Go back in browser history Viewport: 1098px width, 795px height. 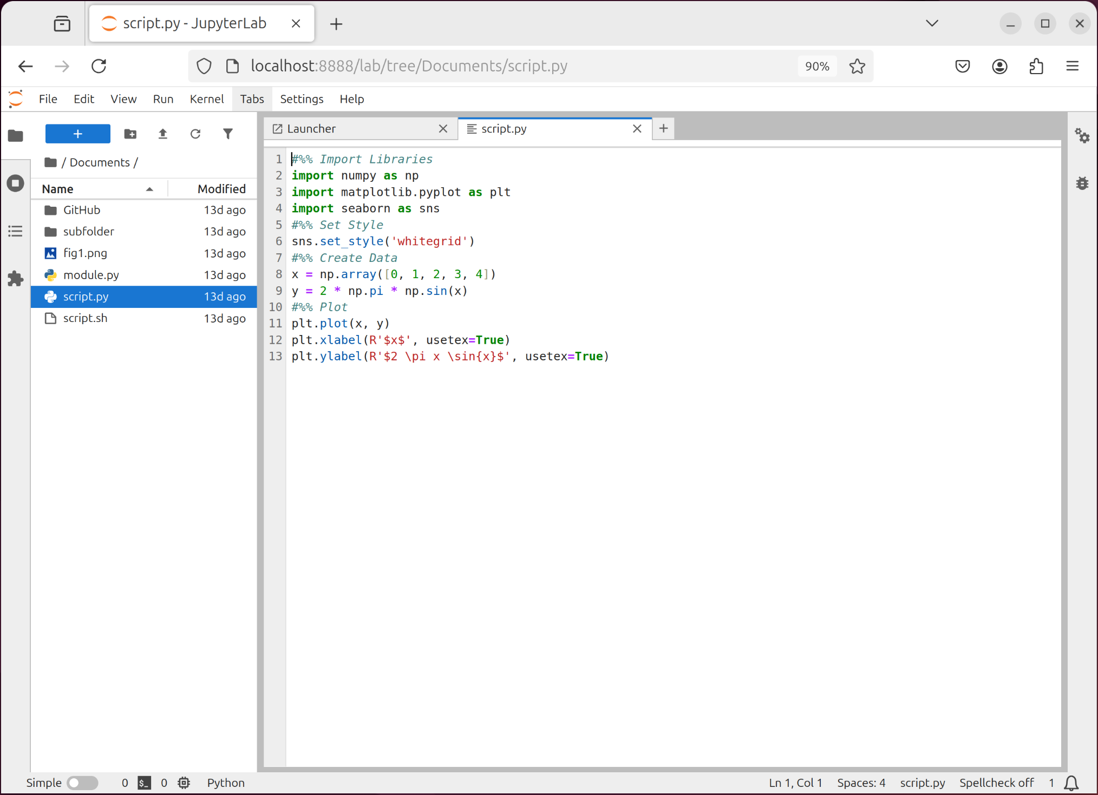pos(25,66)
